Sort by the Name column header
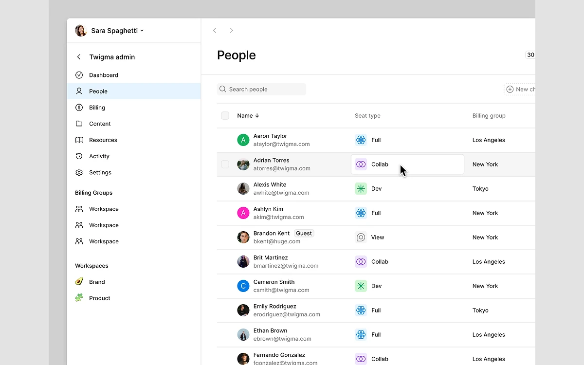The width and height of the screenshot is (584, 365). [x=248, y=116]
